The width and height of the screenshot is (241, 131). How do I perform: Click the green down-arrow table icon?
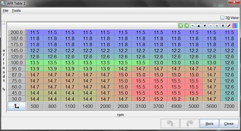click(187, 26)
